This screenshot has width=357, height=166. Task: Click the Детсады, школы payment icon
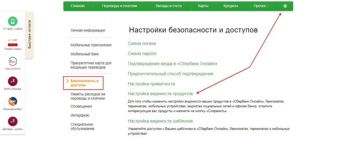[x=13, y=121]
